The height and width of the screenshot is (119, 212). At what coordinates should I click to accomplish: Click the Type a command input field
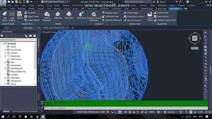[126, 108]
